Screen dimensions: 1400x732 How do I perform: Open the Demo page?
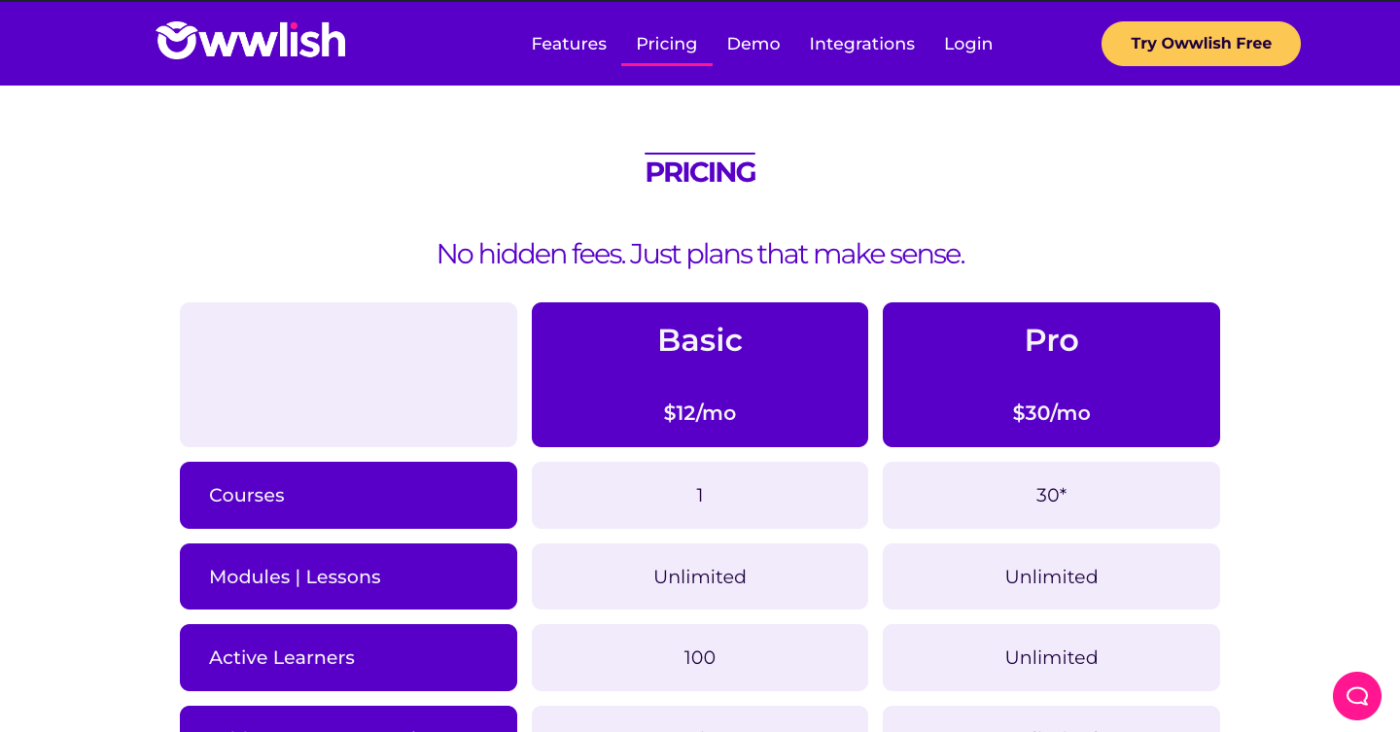[753, 44]
